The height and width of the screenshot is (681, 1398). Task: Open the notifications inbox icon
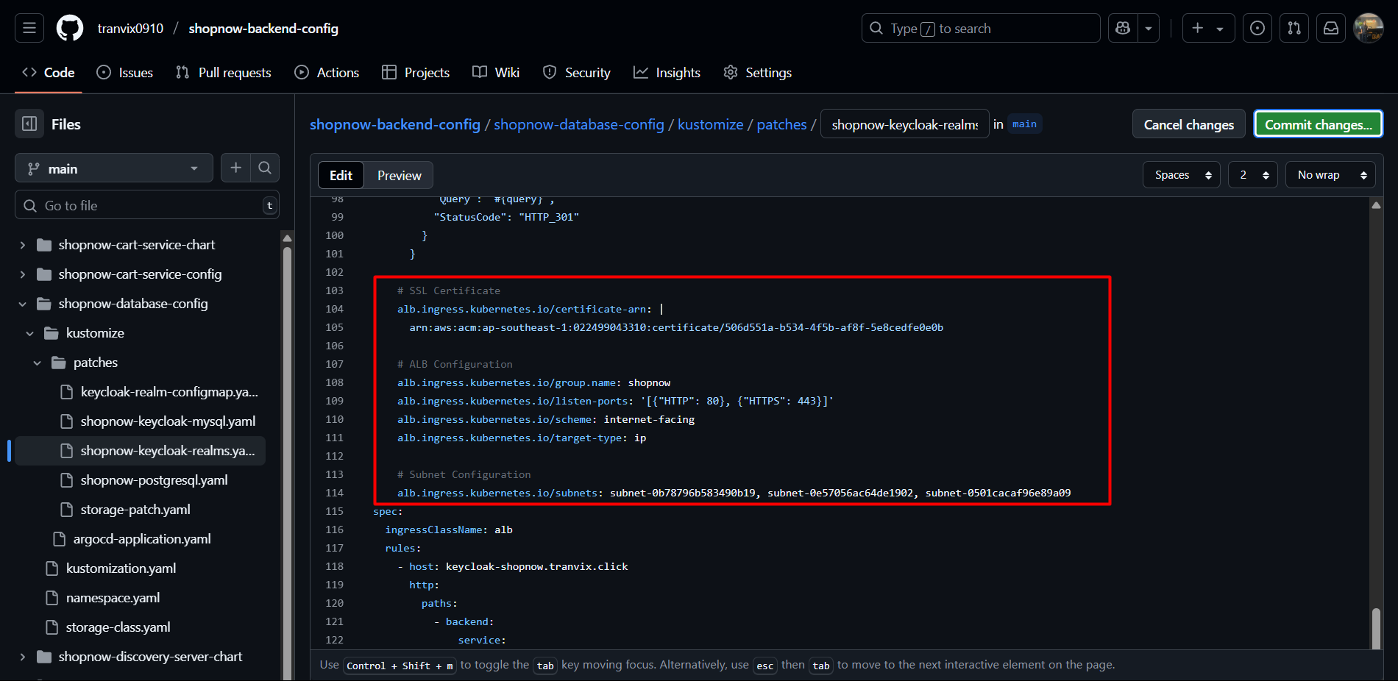(1331, 29)
